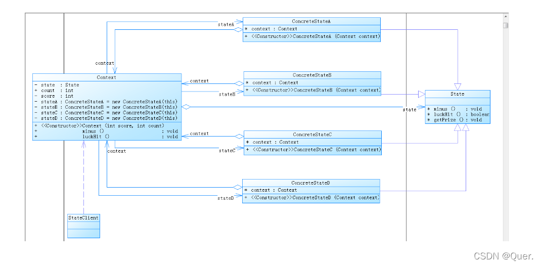
Task: Select the stateC attribute line in Context
Action: 106,112
